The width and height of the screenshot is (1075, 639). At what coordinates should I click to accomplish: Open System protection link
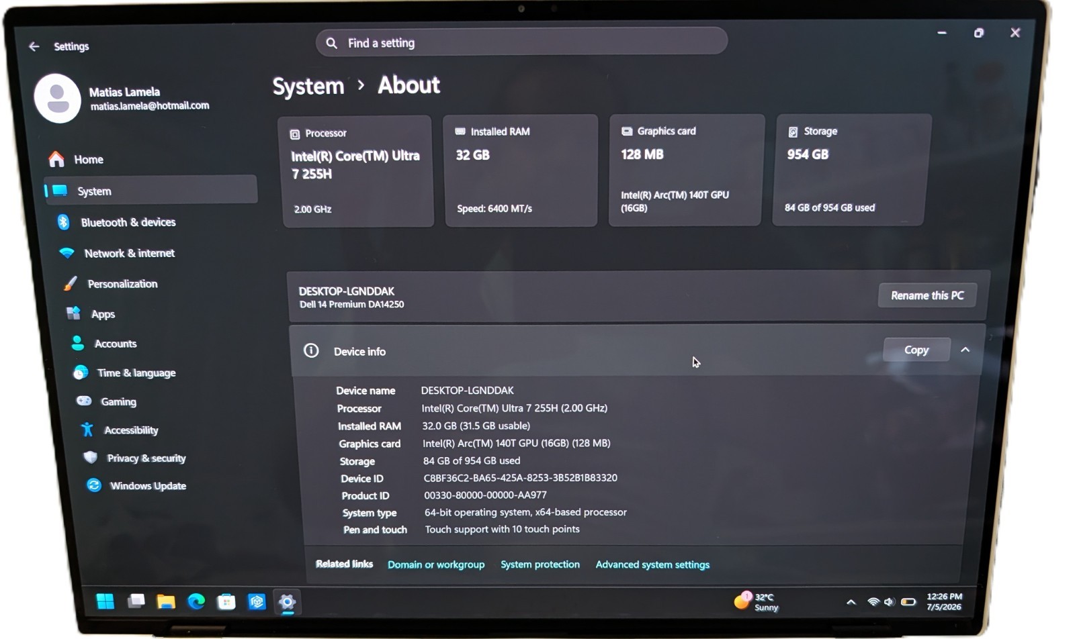click(x=540, y=564)
